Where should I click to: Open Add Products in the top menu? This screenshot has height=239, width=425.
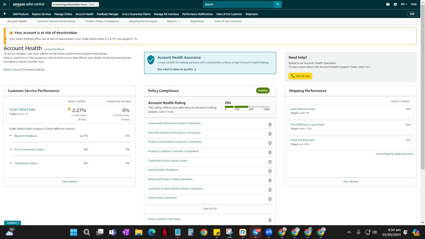click(x=21, y=14)
